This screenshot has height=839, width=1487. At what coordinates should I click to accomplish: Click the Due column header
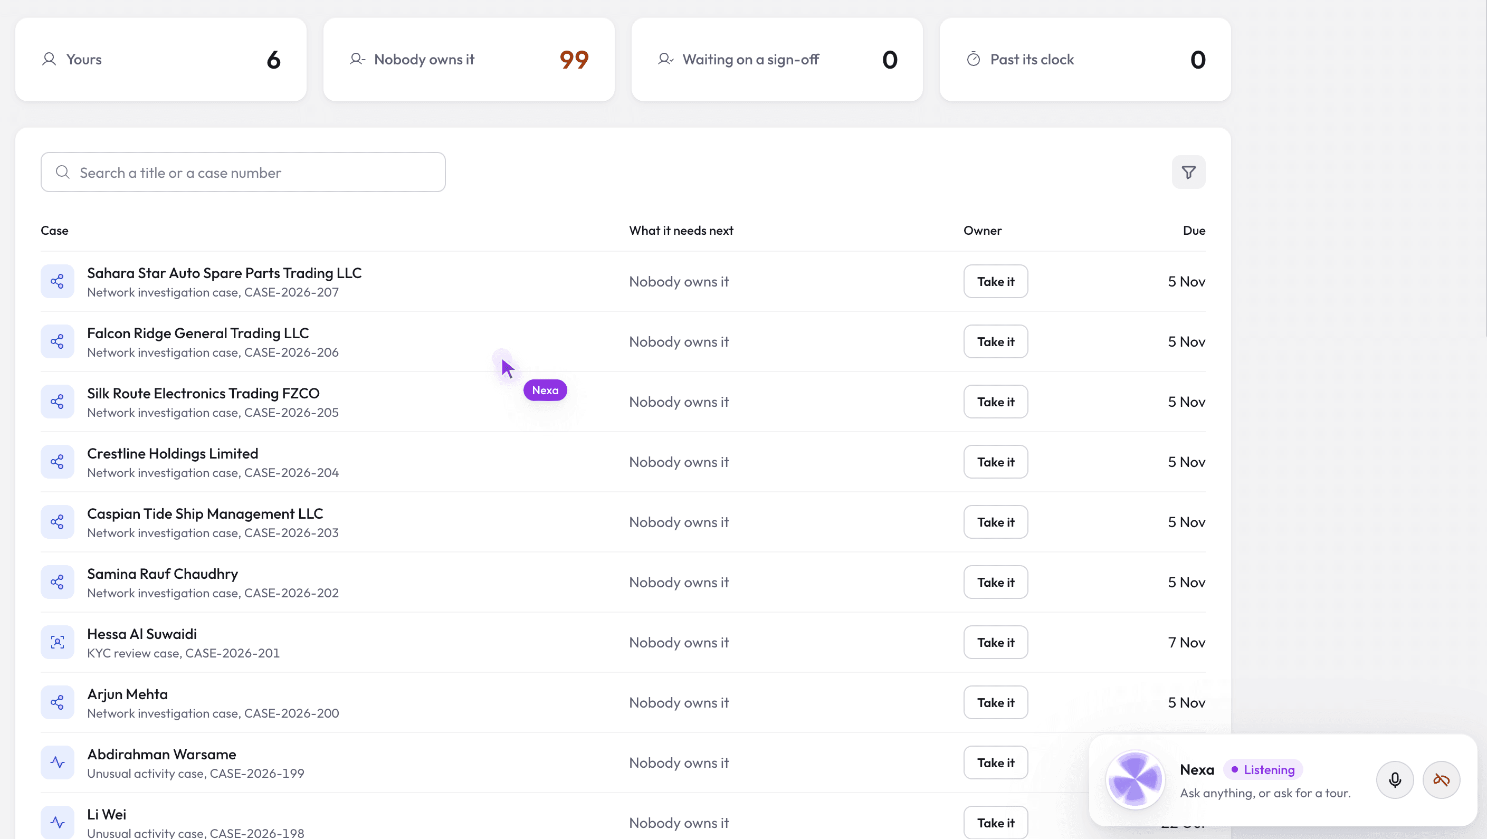click(1194, 231)
